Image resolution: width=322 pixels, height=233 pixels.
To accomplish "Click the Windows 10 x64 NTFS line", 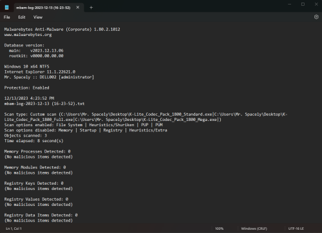I will [26, 66].
